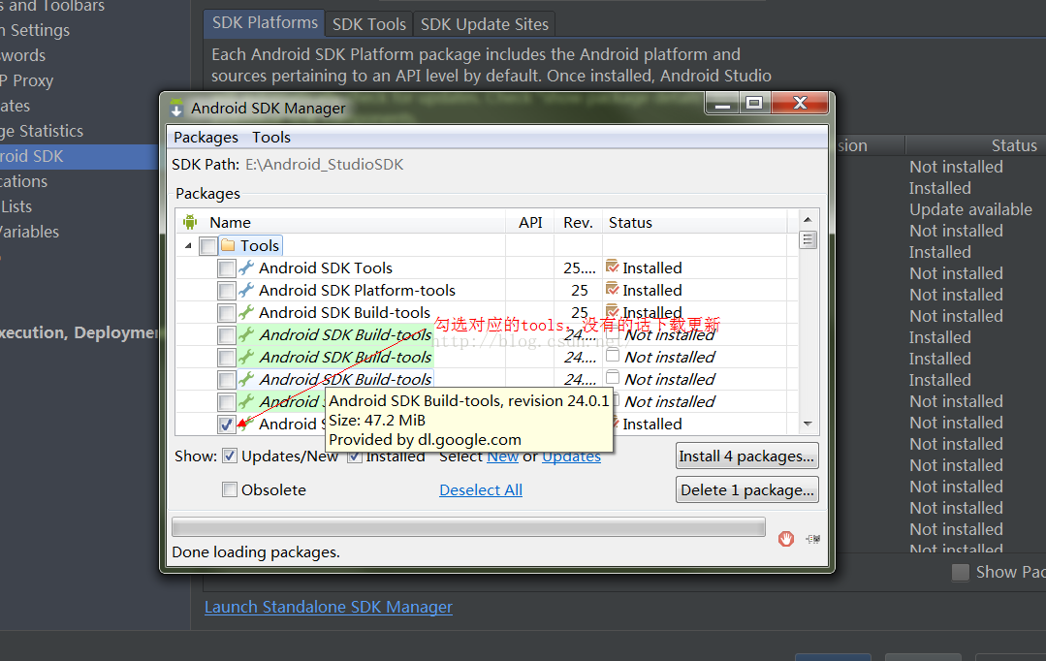This screenshot has height=661, width=1046.
Task: Select Android SDK sidebar item in Settings
Action: point(79,156)
